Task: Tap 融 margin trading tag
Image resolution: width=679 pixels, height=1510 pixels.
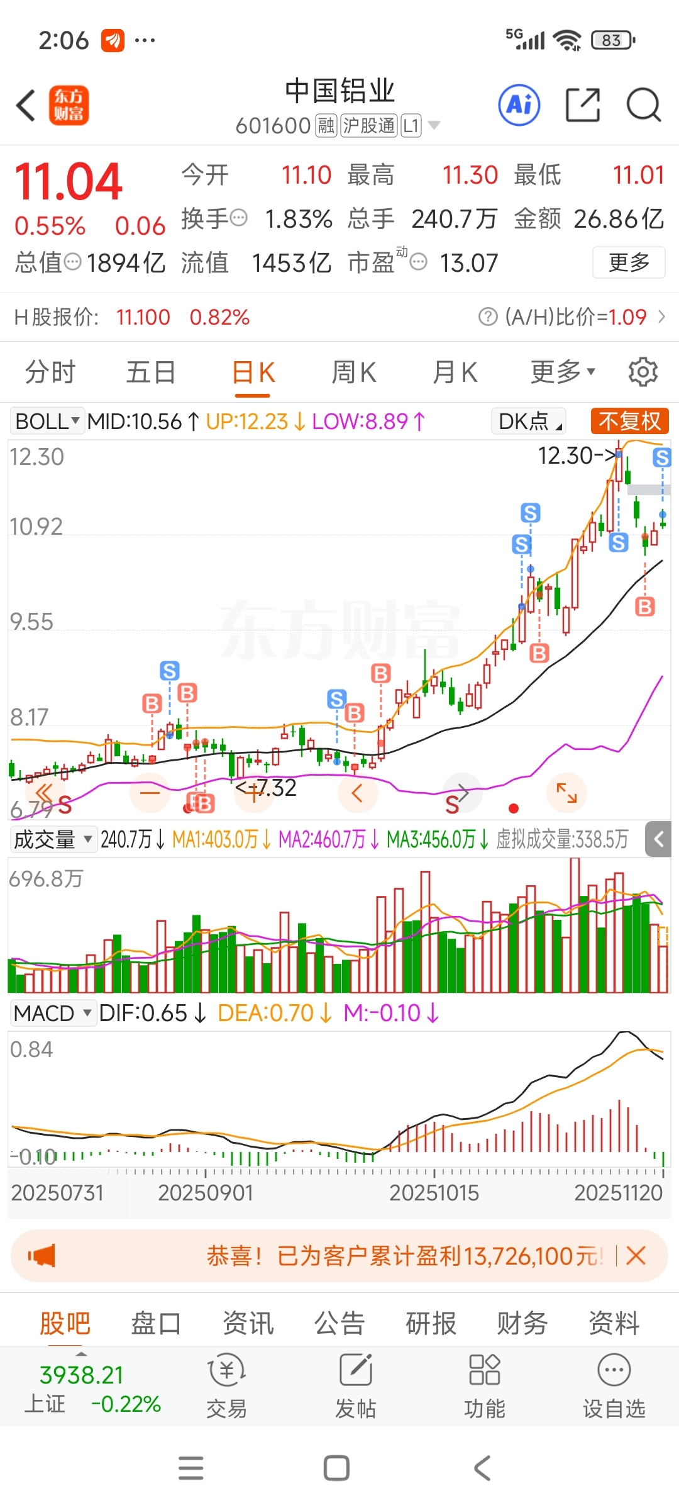Action: (x=326, y=126)
